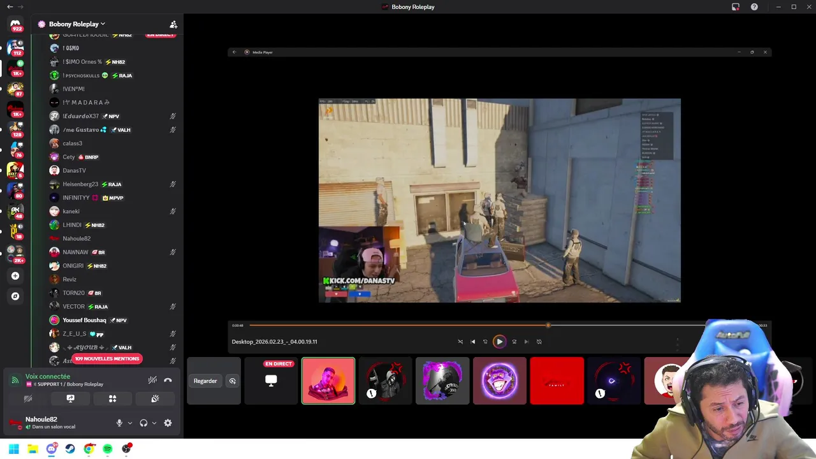Click the Heisenberg23 member row

click(113, 184)
